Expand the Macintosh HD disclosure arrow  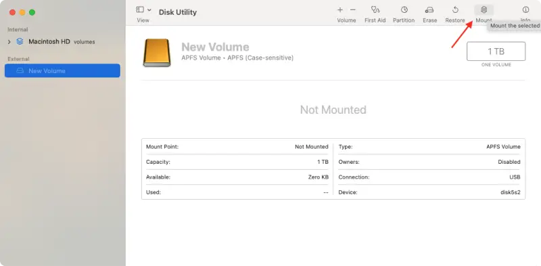(x=9, y=42)
